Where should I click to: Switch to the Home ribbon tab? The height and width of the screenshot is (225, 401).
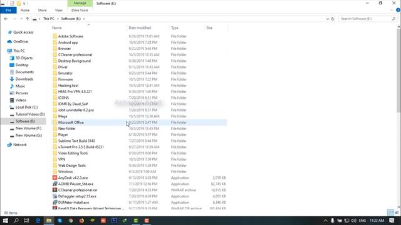coord(25,10)
